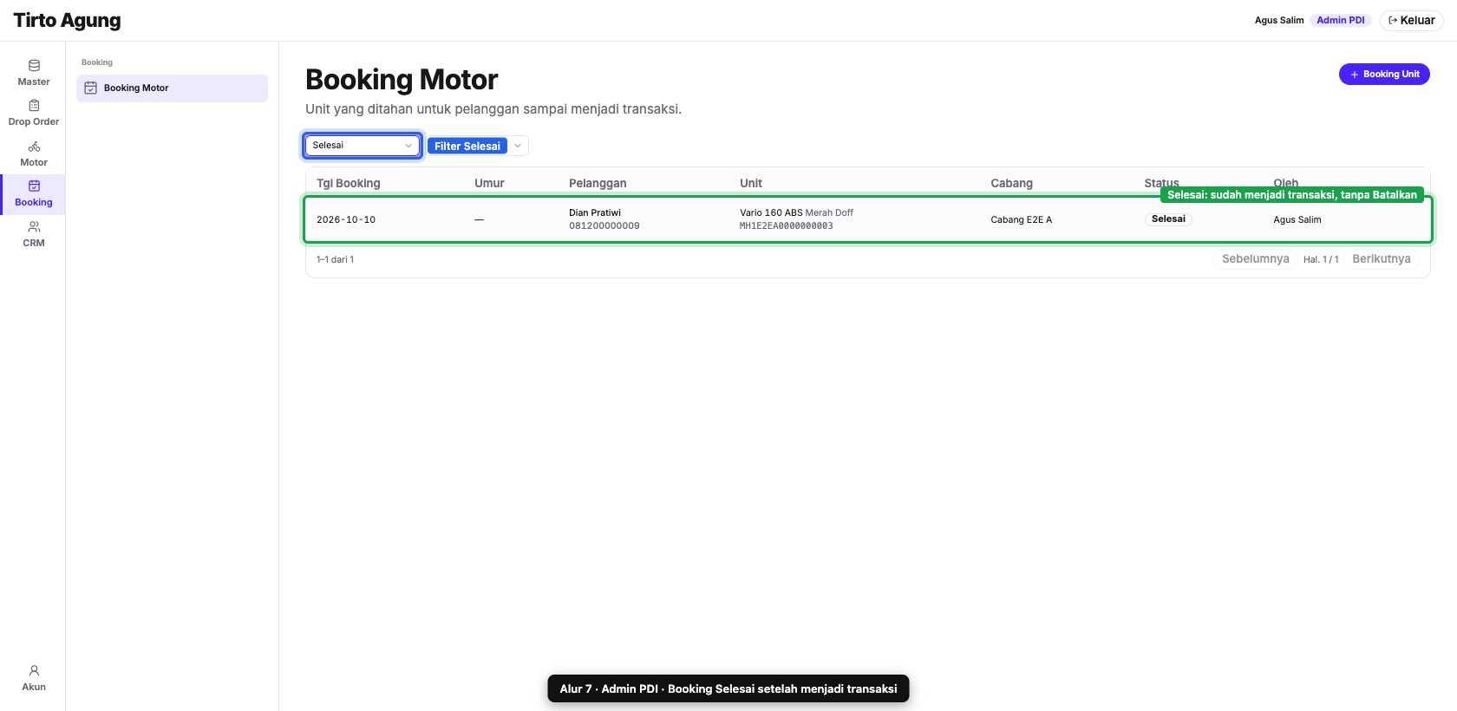
Task: Click the Tirto Agung logo text
Action: [67, 20]
